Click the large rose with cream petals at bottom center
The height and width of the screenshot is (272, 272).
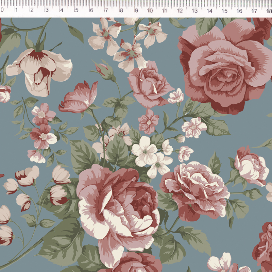(119, 207)
